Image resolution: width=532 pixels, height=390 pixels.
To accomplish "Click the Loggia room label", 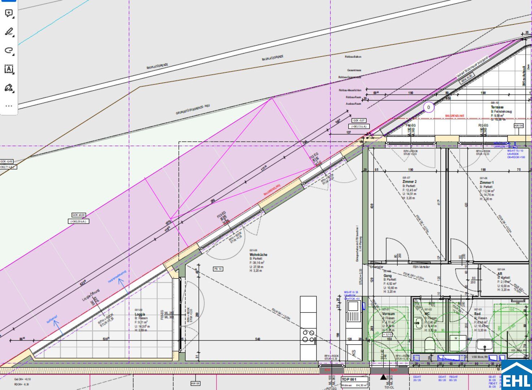I will [140, 314].
